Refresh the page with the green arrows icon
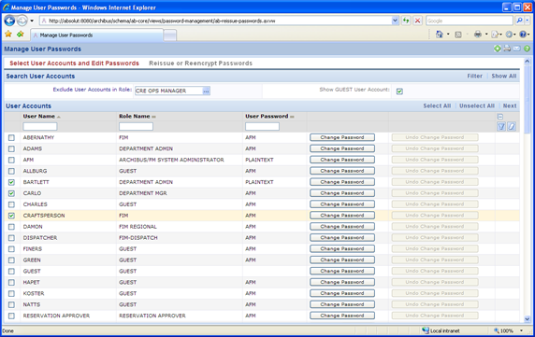Viewport: 535px width, 337px height. pyautogui.click(x=406, y=21)
